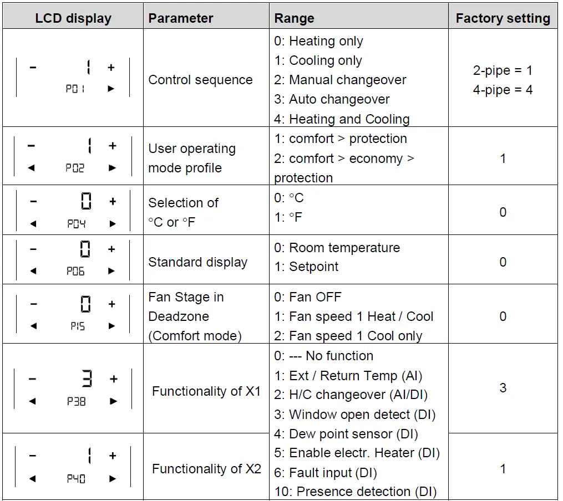Click the LCD display column header
Viewport: 563px width, 501px height.
coord(73,18)
